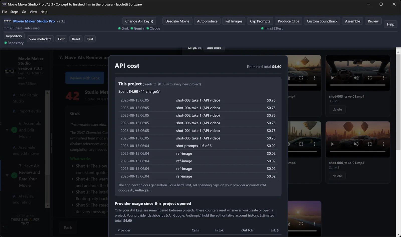Enter fullscreen on shot-006_take-01.mp4 video
Viewport: 401px width, 237px height.
pyautogui.click(x=370, y=144)
